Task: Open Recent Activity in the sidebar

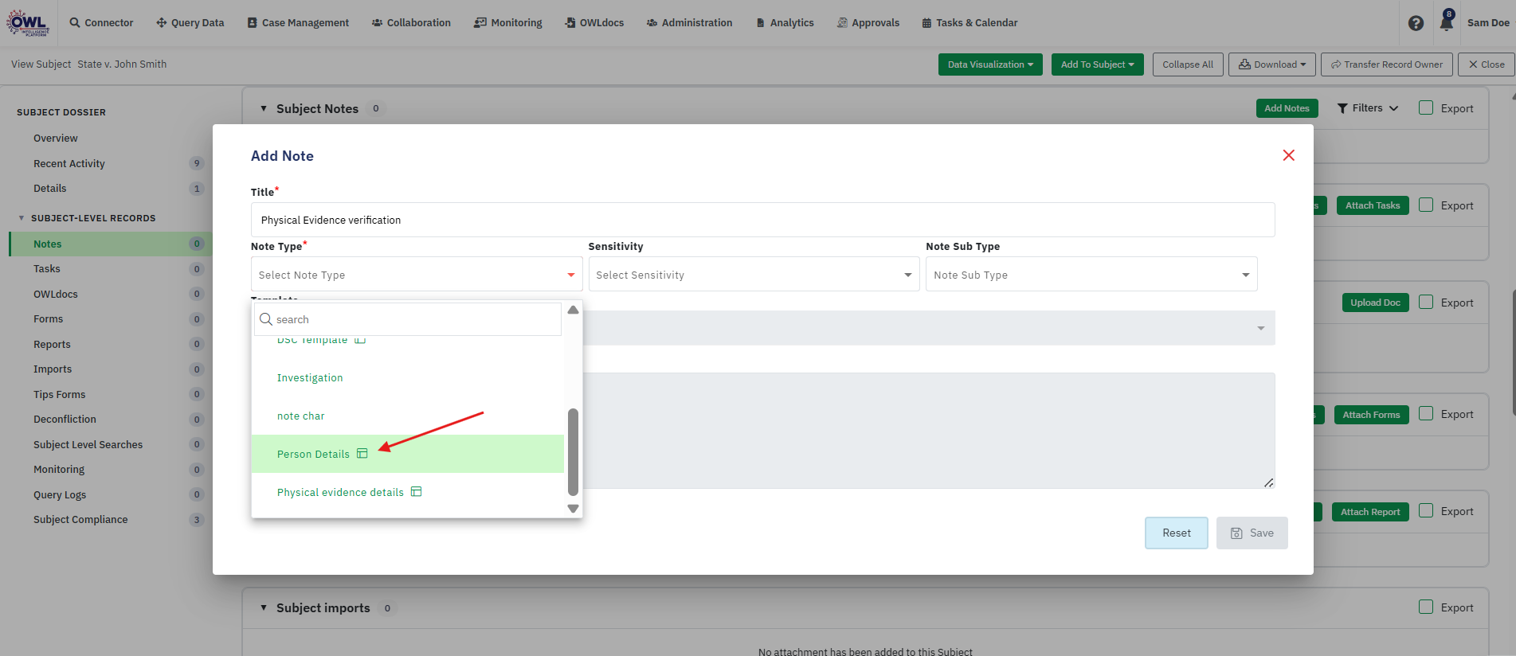Action: coord(69,163)
